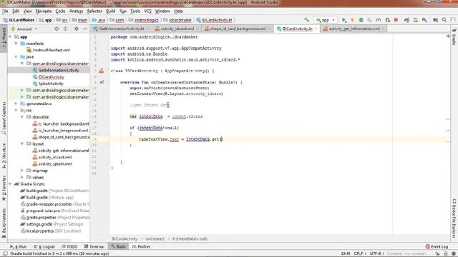
Task: Click the Search Everywhere magnifier icon
Action: [x=444, y=20]
